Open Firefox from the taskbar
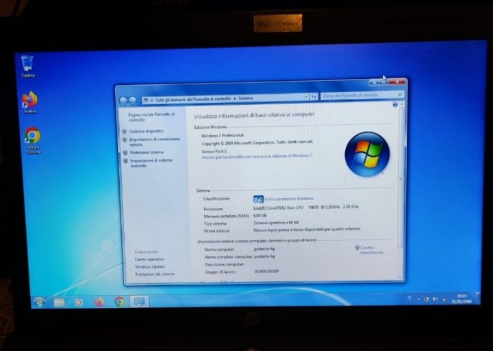 (x=99, y=302)
